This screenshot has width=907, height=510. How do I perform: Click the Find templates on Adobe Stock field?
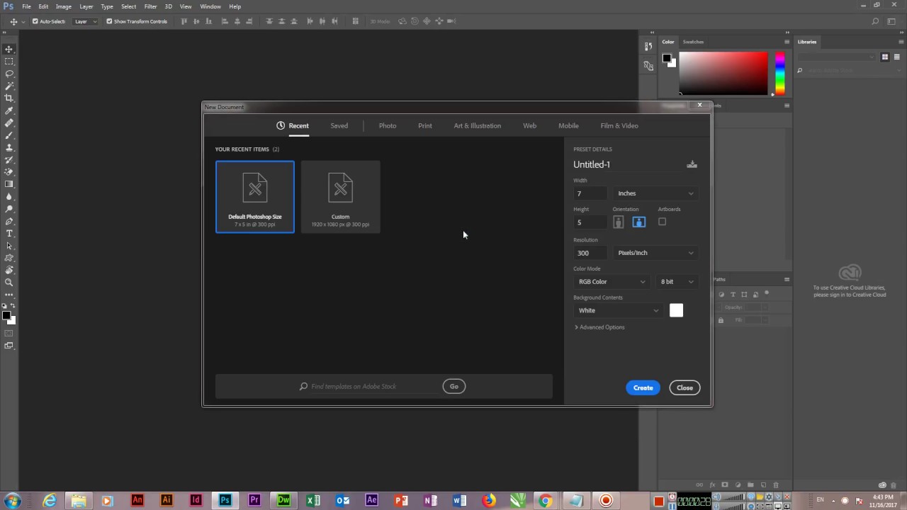[368, 386]
